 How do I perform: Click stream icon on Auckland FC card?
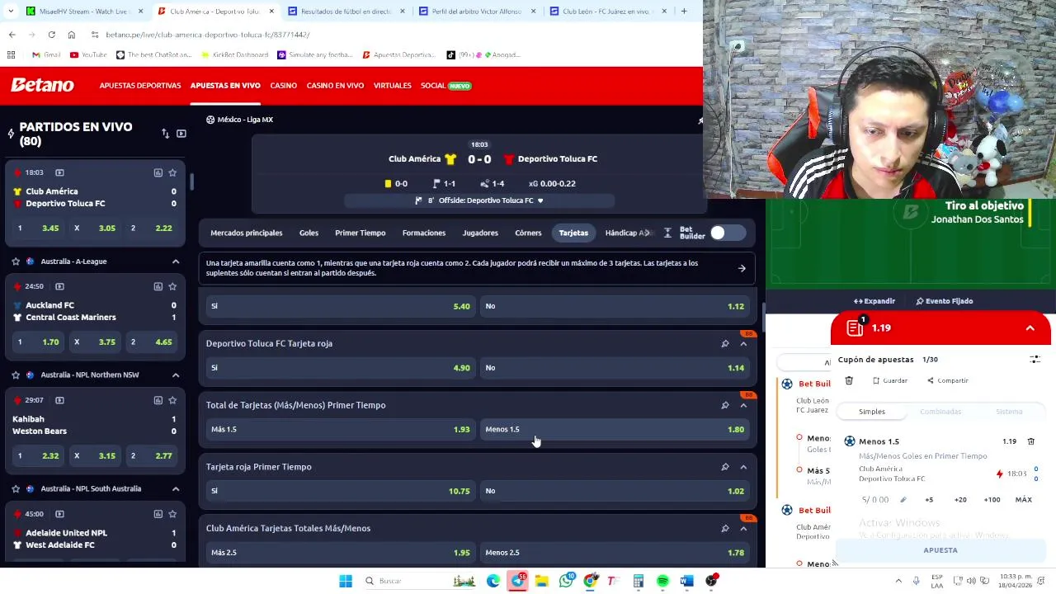59,286
